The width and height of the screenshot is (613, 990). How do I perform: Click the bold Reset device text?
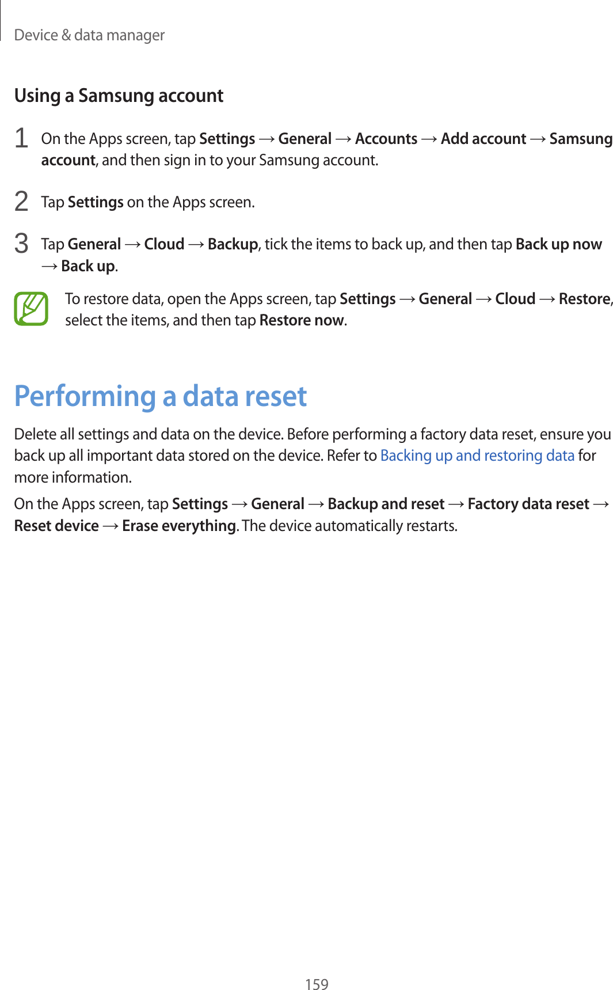[x=56, y=526]
